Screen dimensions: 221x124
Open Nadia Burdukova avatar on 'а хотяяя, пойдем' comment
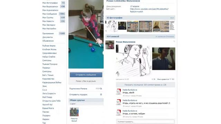click(118, 113)
